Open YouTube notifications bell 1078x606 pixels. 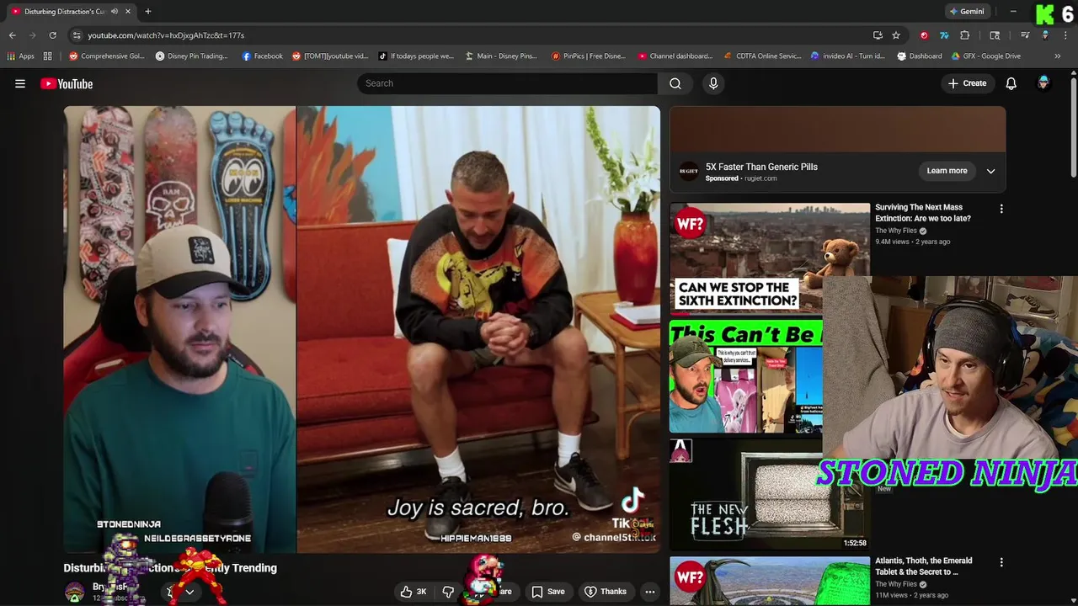1011,83
